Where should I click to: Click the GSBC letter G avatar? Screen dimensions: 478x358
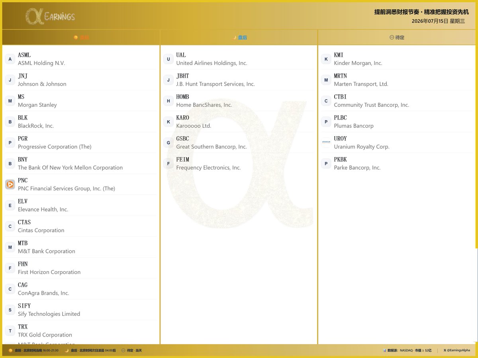168,143
